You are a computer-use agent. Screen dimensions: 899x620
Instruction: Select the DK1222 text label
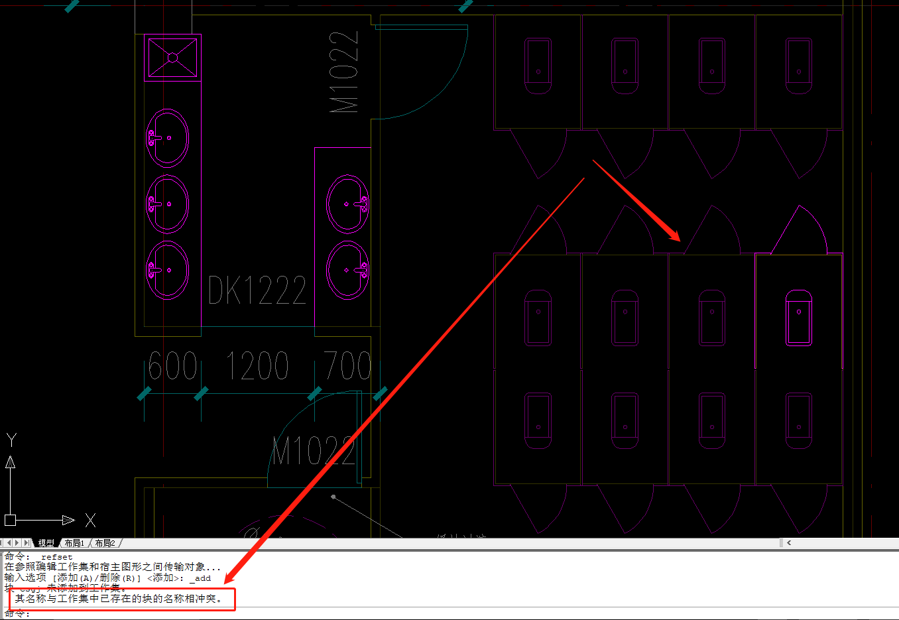257,290
